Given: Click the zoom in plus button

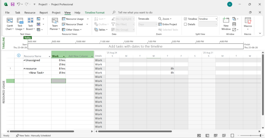Looking at the screenshot, I should click(263, 135).
